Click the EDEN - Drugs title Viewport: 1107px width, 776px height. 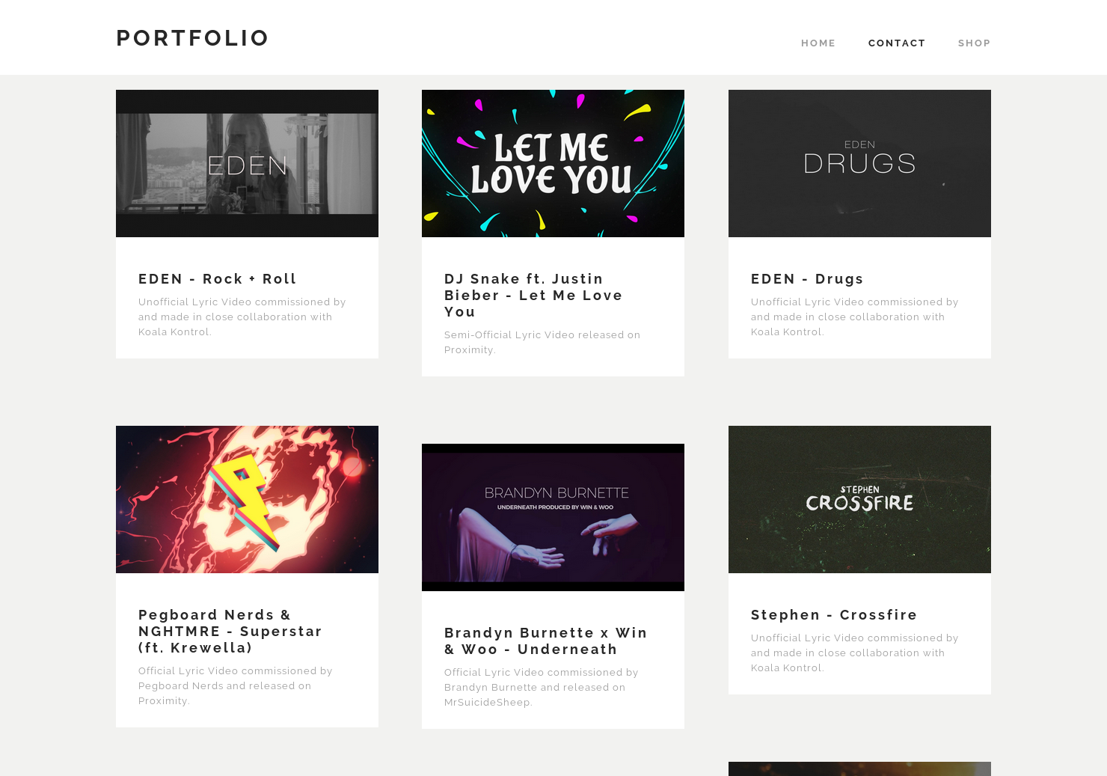pos(807,279)
